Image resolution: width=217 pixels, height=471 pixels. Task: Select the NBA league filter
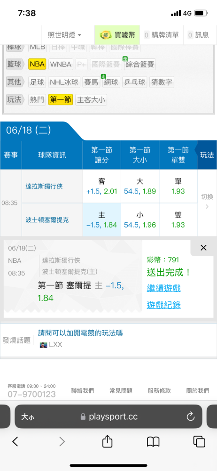click(x=37, y=64)
